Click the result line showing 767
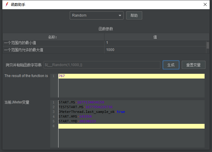The height and width of the screenshot is (152, 212). [131, 76]
